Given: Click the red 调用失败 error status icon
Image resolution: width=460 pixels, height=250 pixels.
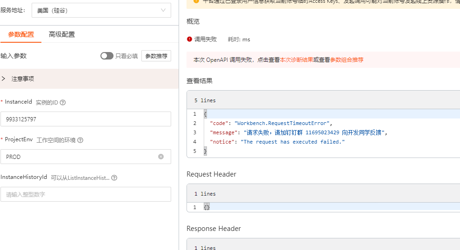Looking at the screenshot, I should tap(189, 39).
